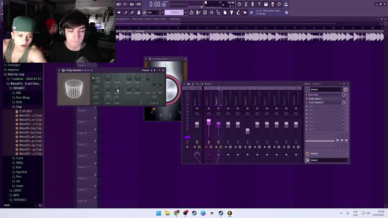Go to next preset arrow in Reeverb

(x=155, y=70)
